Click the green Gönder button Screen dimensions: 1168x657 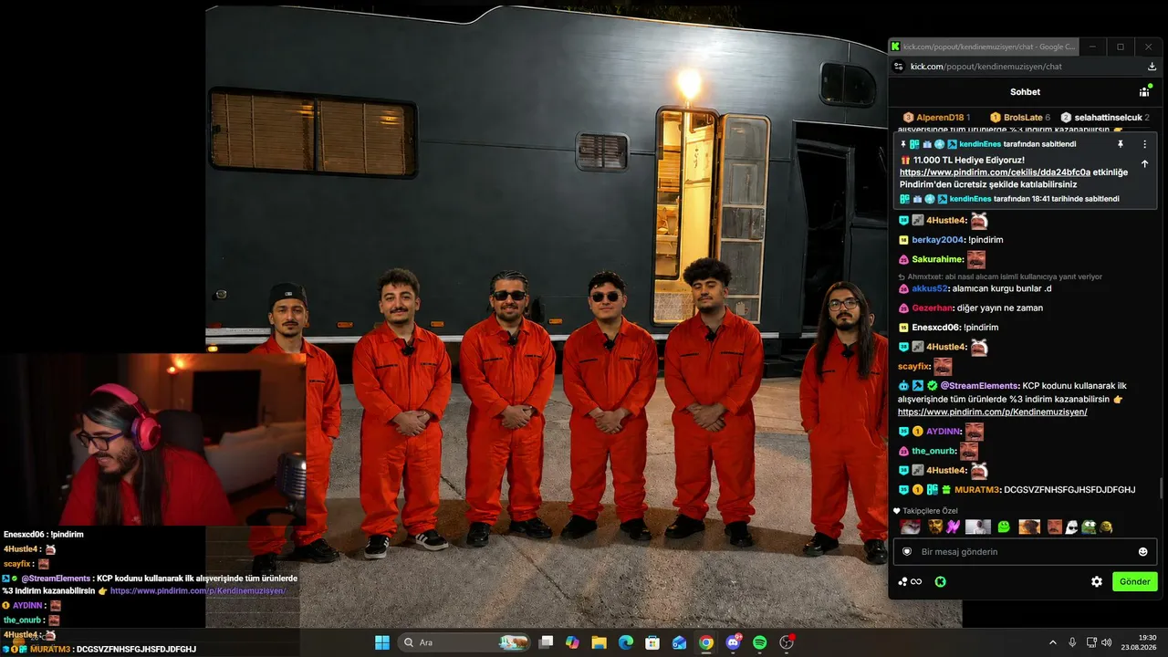[1135, 581]
